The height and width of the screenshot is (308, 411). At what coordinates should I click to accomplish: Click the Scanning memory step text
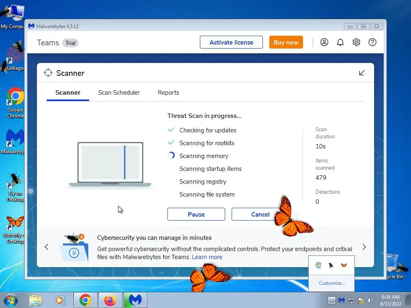tap(203, 156)
